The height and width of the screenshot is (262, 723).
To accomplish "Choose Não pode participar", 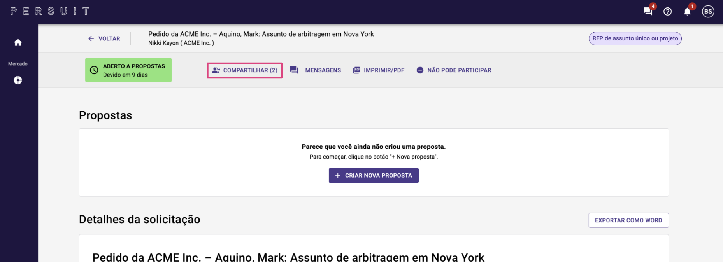I will 454,70.
